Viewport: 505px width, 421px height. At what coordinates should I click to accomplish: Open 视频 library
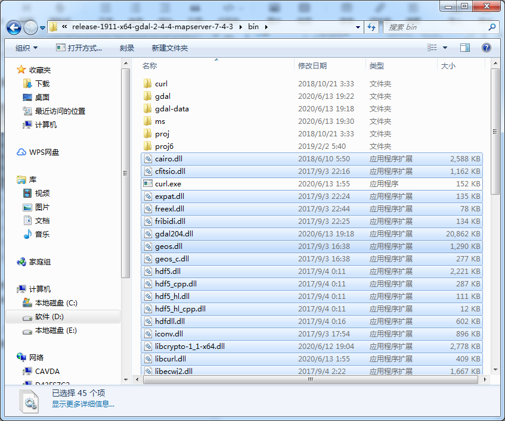36,193
